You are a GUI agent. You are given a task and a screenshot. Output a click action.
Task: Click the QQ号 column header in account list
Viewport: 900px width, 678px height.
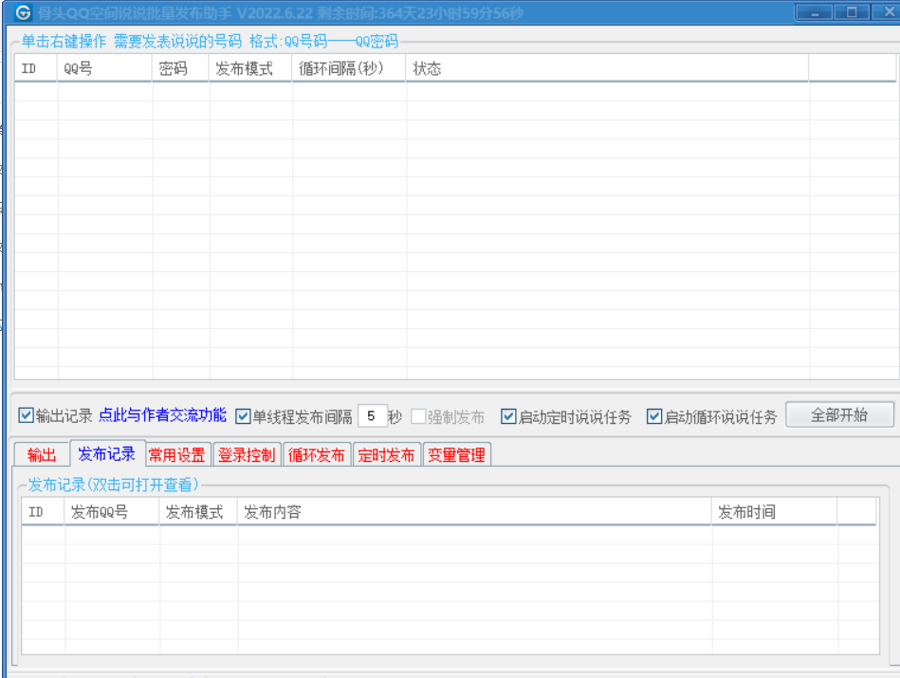click(104, 68)
